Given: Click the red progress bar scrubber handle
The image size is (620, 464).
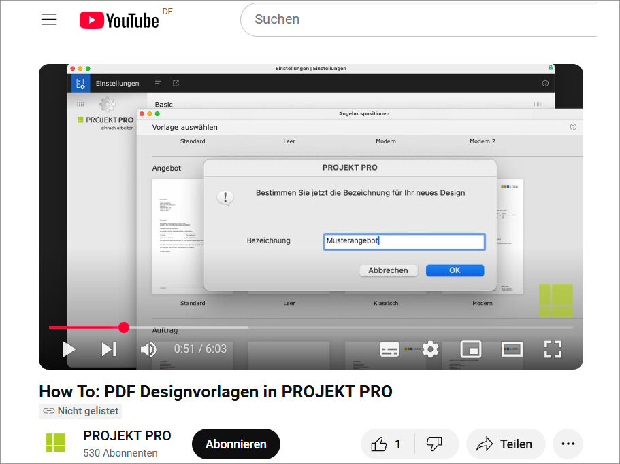Looking at the screenshot, I should [124, 327].
